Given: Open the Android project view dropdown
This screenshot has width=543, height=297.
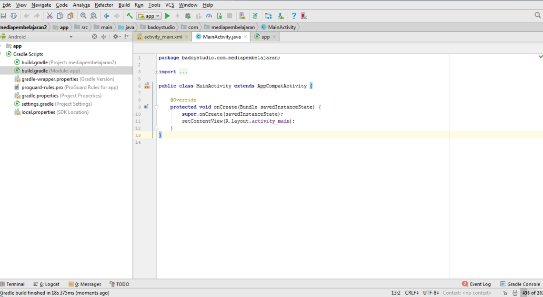Looking at the screenshot, I should [x=71, y=37].
